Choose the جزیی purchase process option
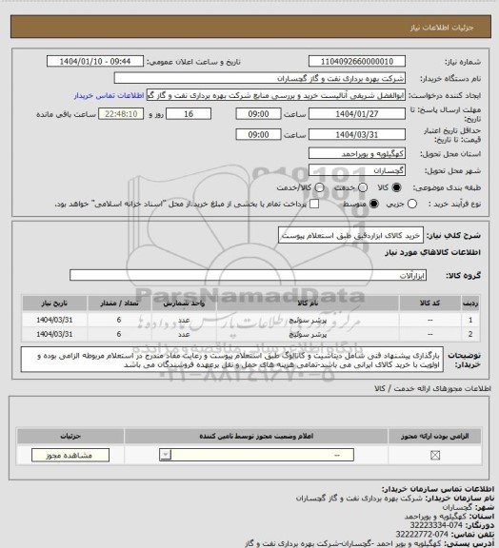Screen dimensions: 499x548 412,204
